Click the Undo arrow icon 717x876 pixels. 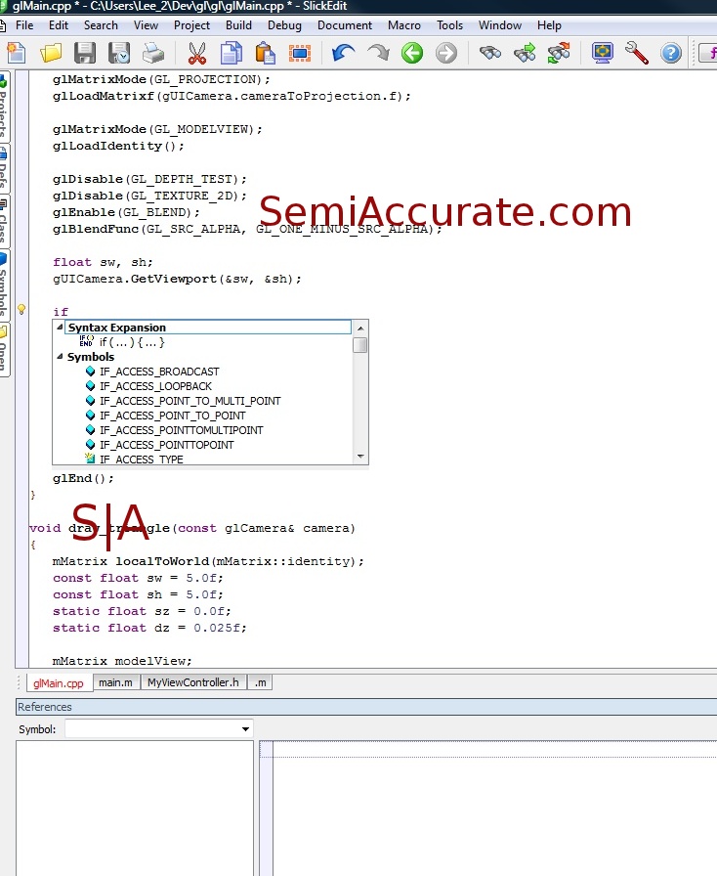pos(343,53)
